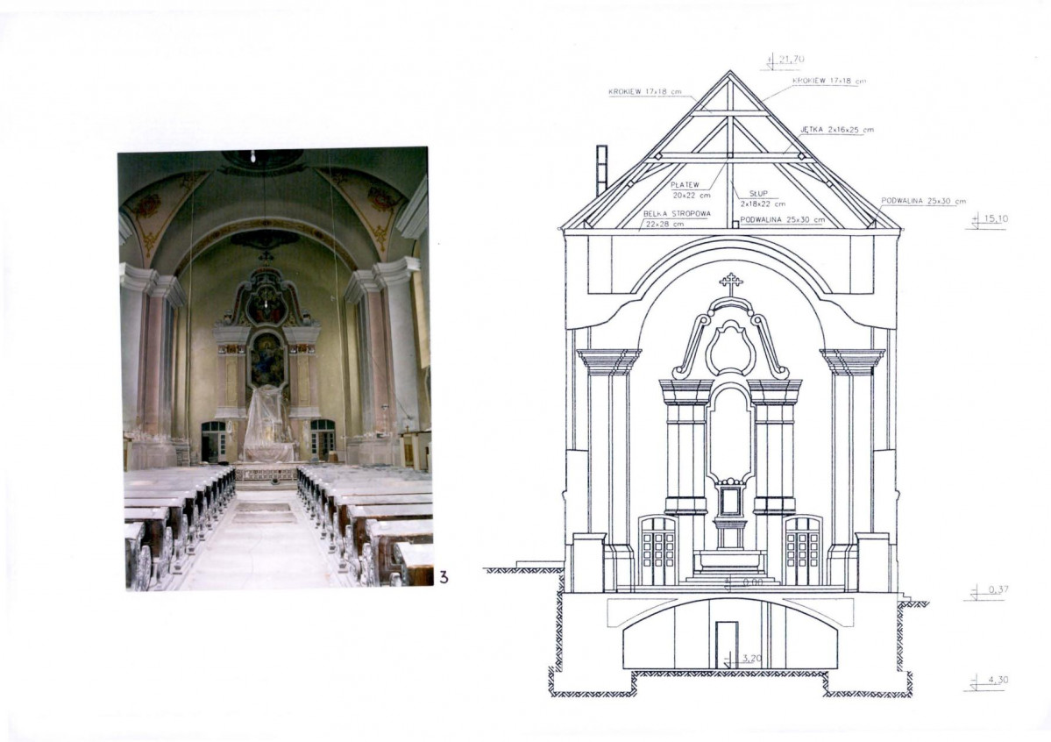Click the photo number "3" caption
Screen dimensions: 1051x742
(x=443, y=576)
